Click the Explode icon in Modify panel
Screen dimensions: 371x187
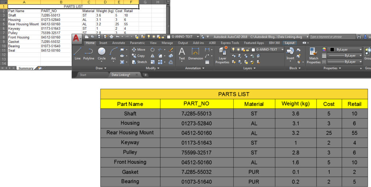[171, 56]
